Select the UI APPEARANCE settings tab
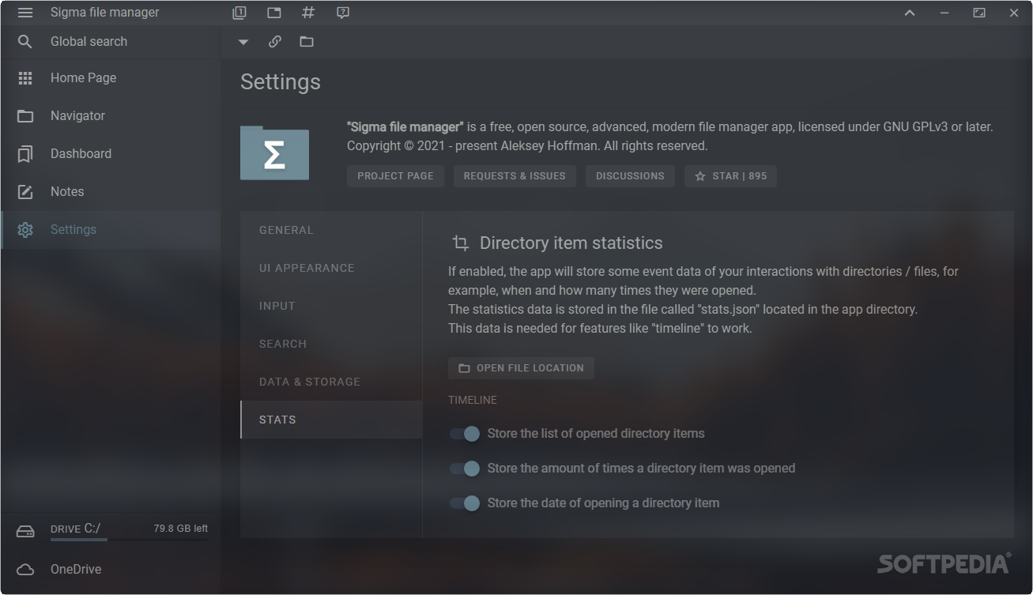 331,268
